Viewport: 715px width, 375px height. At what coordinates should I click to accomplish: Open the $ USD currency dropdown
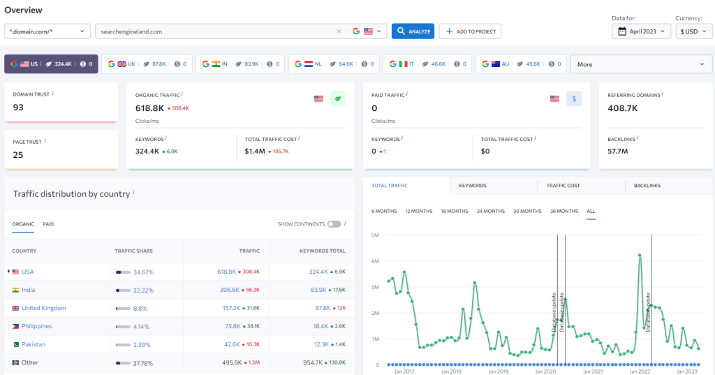pos(693,31)
